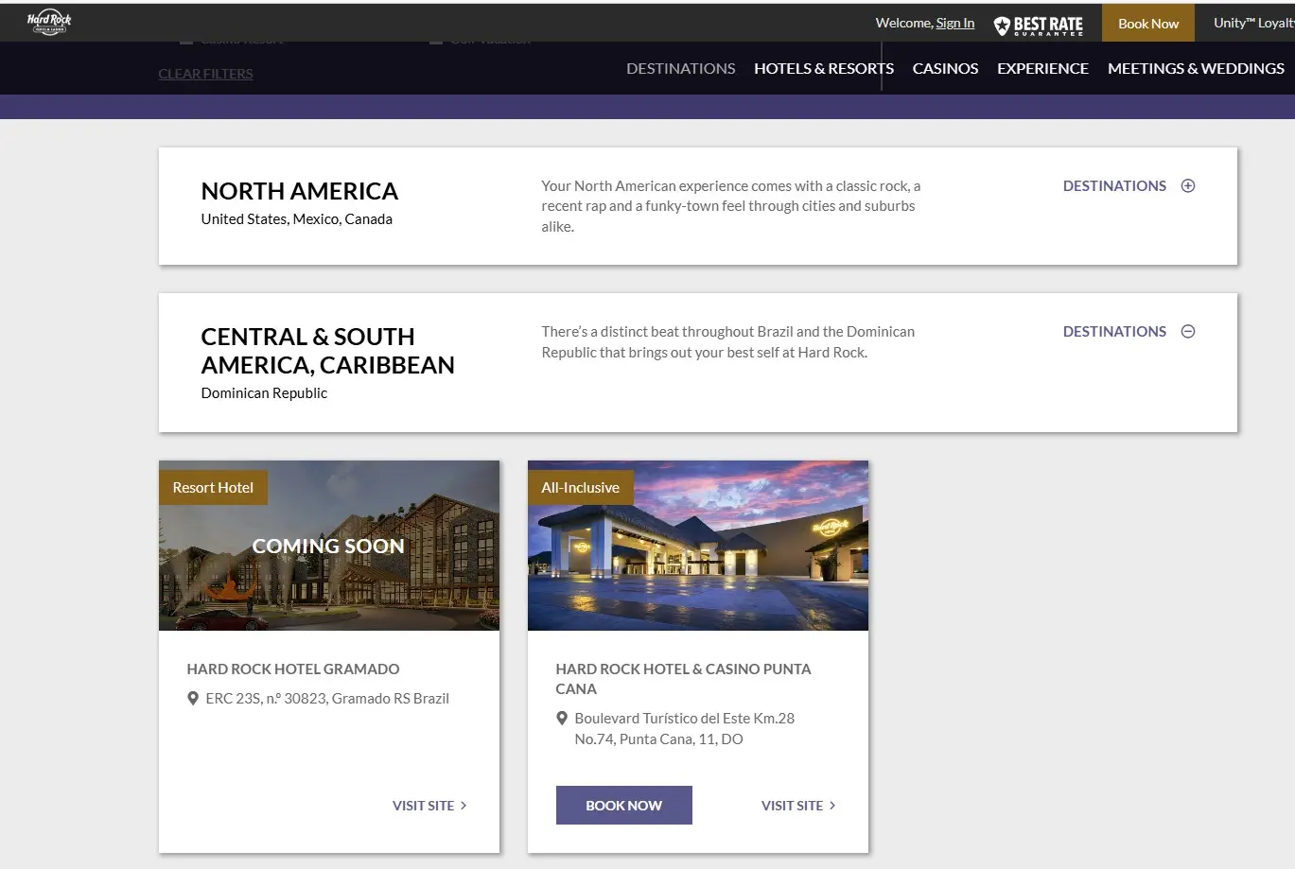Viewport: 1295px width, 869px height.
Task: Click the Sign In link
Action: point(954,23)
